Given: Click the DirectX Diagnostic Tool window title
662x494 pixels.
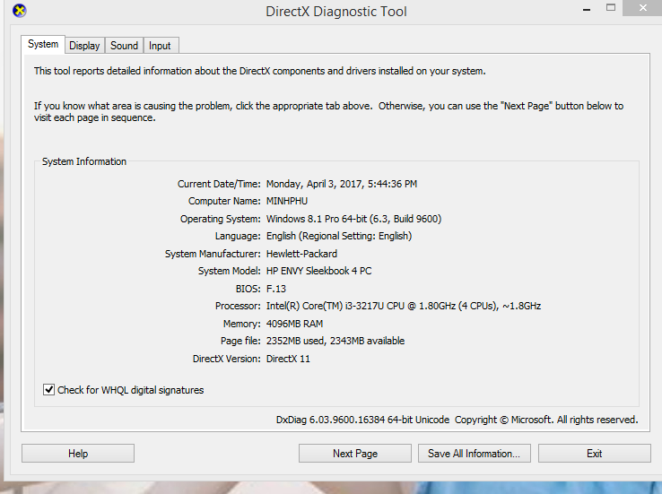Looking at the screenshot, I should pyautogui.click(x=336, y=12).
